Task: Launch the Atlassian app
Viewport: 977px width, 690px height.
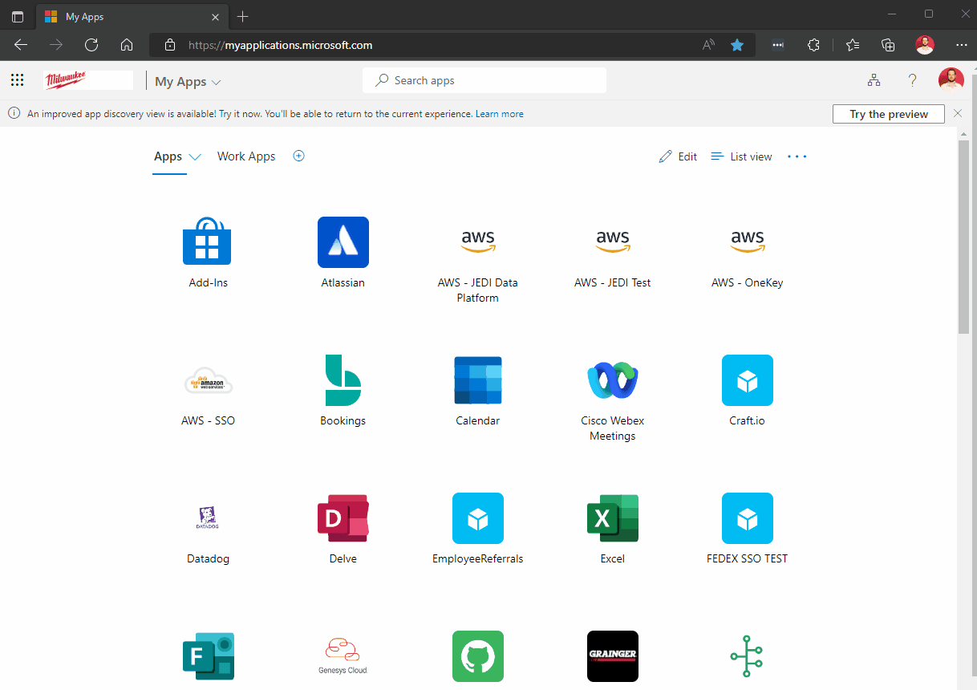Action: (343, 241)
